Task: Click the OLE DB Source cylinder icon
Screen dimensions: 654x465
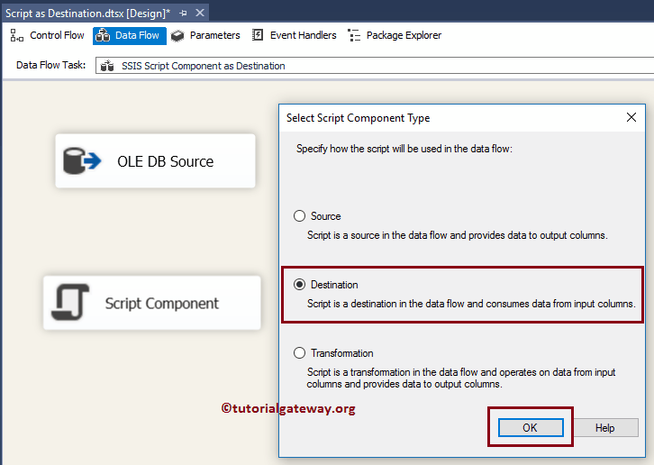Action: pos(82,160)
